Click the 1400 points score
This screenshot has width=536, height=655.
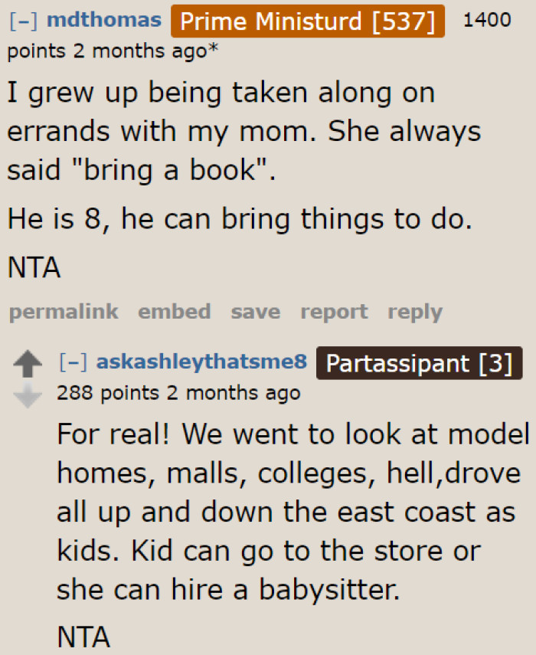tap(487, 20)
